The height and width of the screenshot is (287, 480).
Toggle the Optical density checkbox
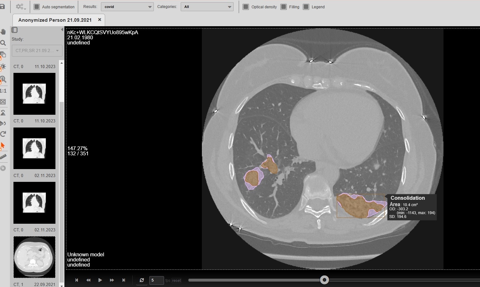tap(246, 7)
